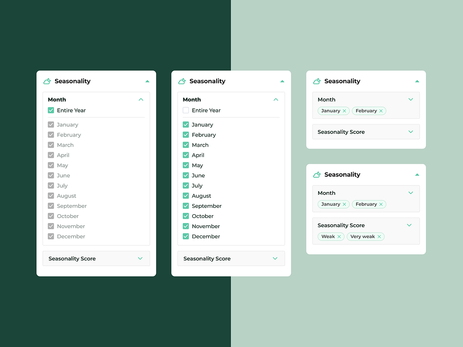463x347 pixels.
Task: Collapse Seasonality card with greyed-out months via triangle
Action: pyautogui.click(x=147, y=81)
